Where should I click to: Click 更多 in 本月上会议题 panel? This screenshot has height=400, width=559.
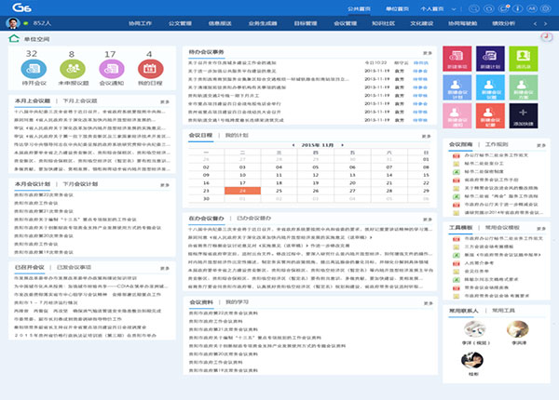[x=165, y=101]
